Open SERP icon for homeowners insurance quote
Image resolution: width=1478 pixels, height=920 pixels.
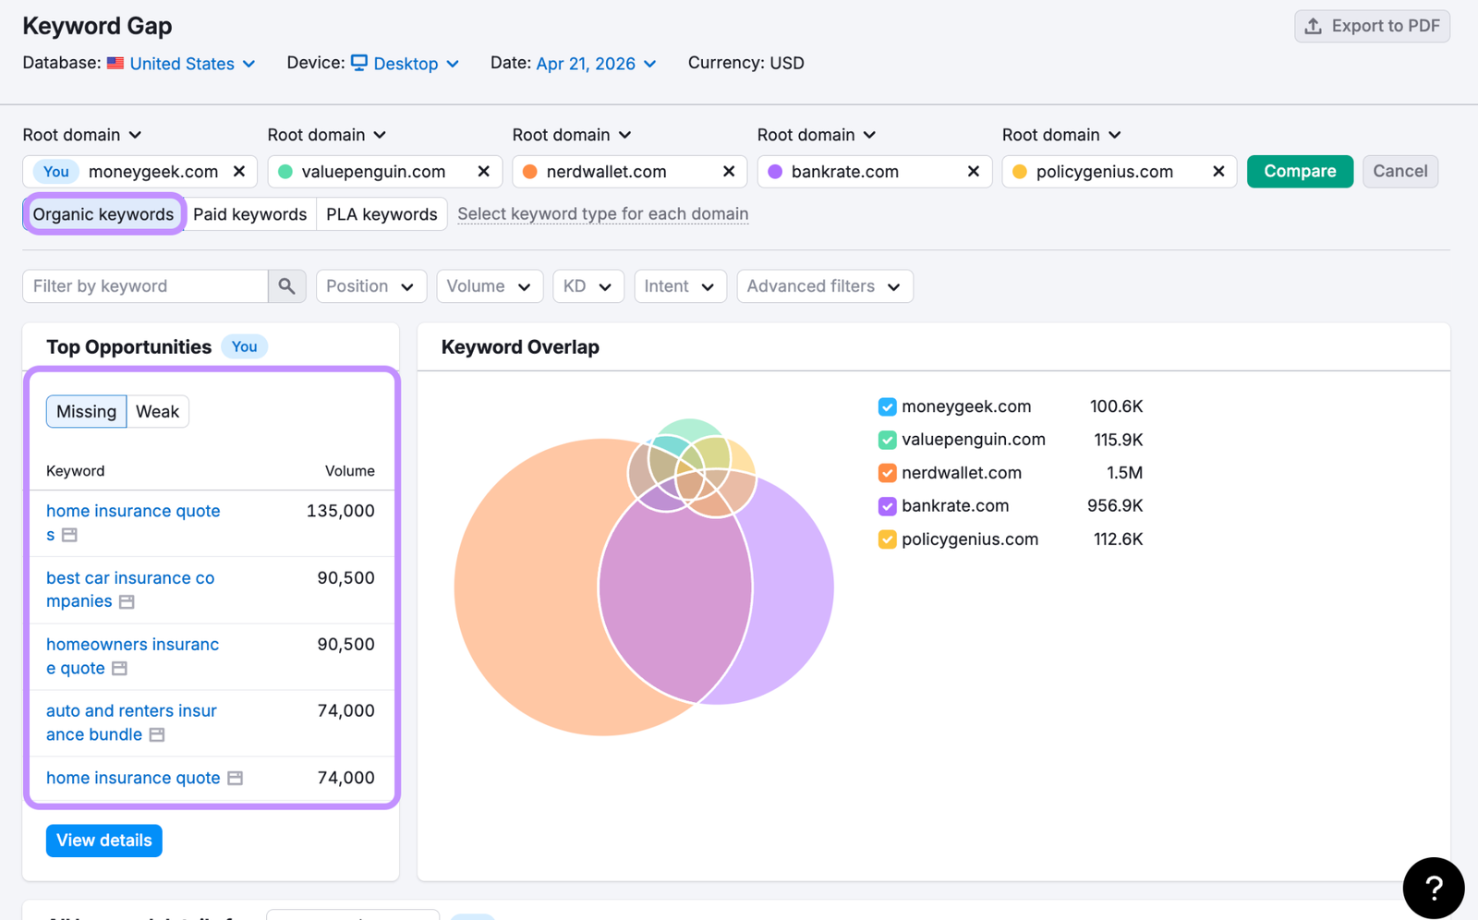click(119, 668)
